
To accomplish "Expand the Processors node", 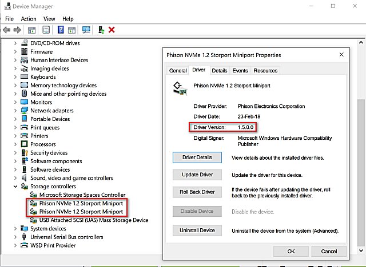I will coord(15,144).
